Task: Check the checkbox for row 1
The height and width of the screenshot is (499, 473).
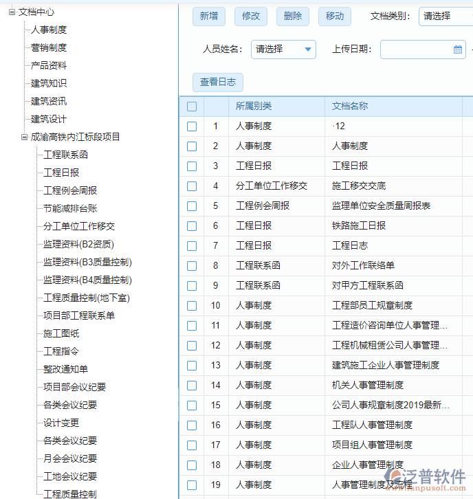Action: (x=192, y=126)
